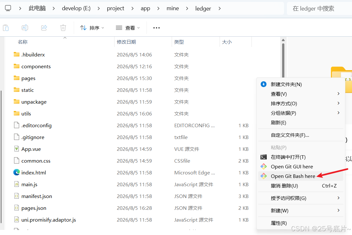Click the unpackage folder icon

click(x=17, y=102)
